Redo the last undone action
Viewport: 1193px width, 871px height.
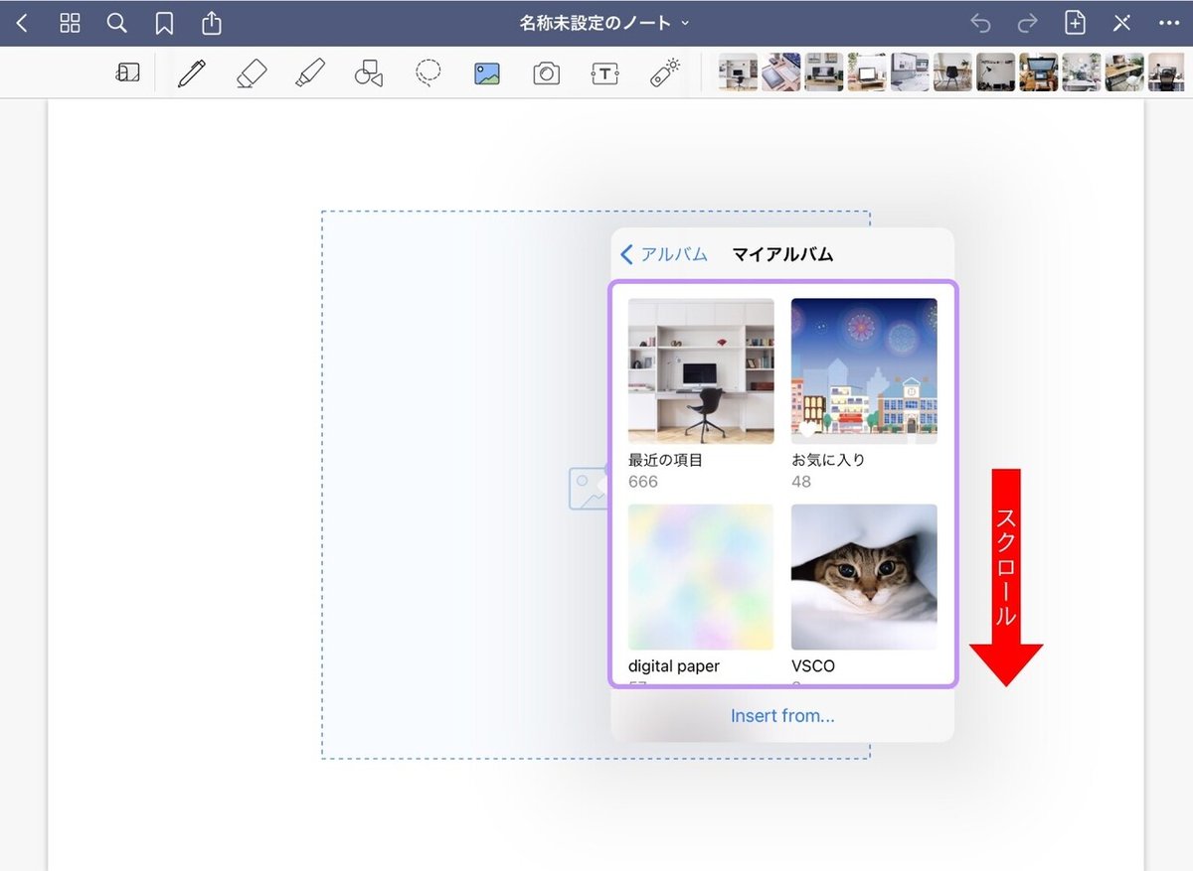coord(1027,23)
